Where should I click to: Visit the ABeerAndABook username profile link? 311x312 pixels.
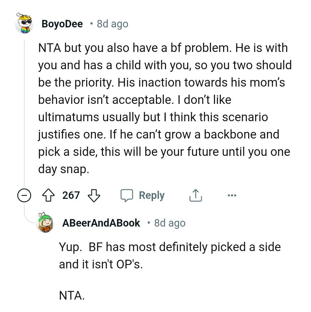pos(101,223)
